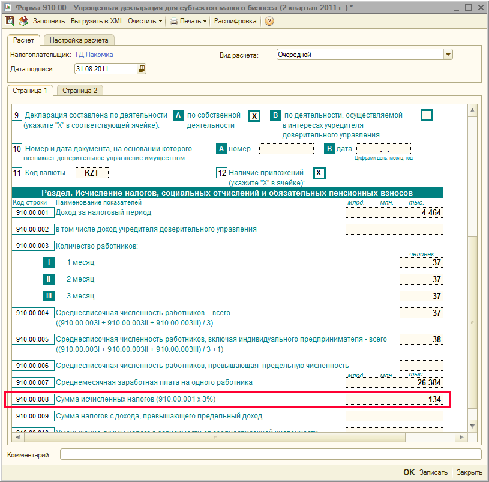Click green B marker beside дата

pyautogui.click(x=329, y=149)
